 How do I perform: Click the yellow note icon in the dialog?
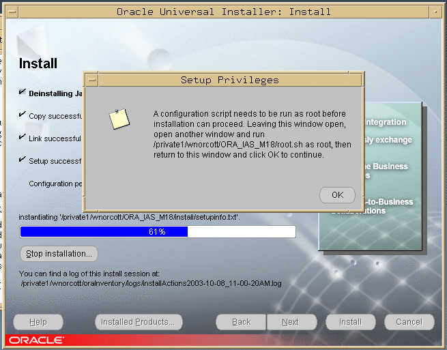[x=119, y=119]
